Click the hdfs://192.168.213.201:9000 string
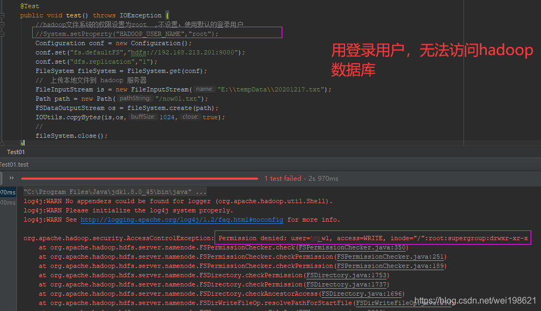The image size is (541, 311). coord(184,53)
